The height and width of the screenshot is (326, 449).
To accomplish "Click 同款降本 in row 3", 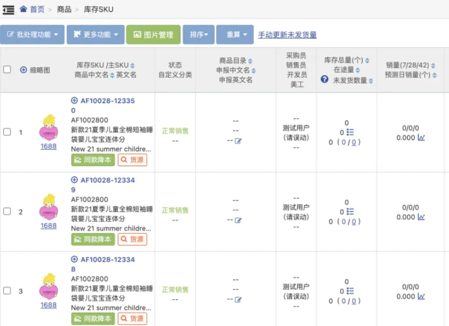I will (93, 319).
